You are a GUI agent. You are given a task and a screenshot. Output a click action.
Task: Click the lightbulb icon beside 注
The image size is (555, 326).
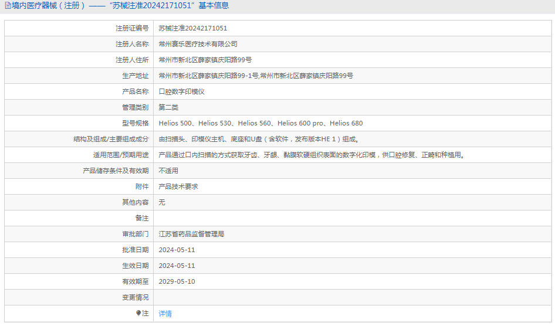[x=138, y=313]
